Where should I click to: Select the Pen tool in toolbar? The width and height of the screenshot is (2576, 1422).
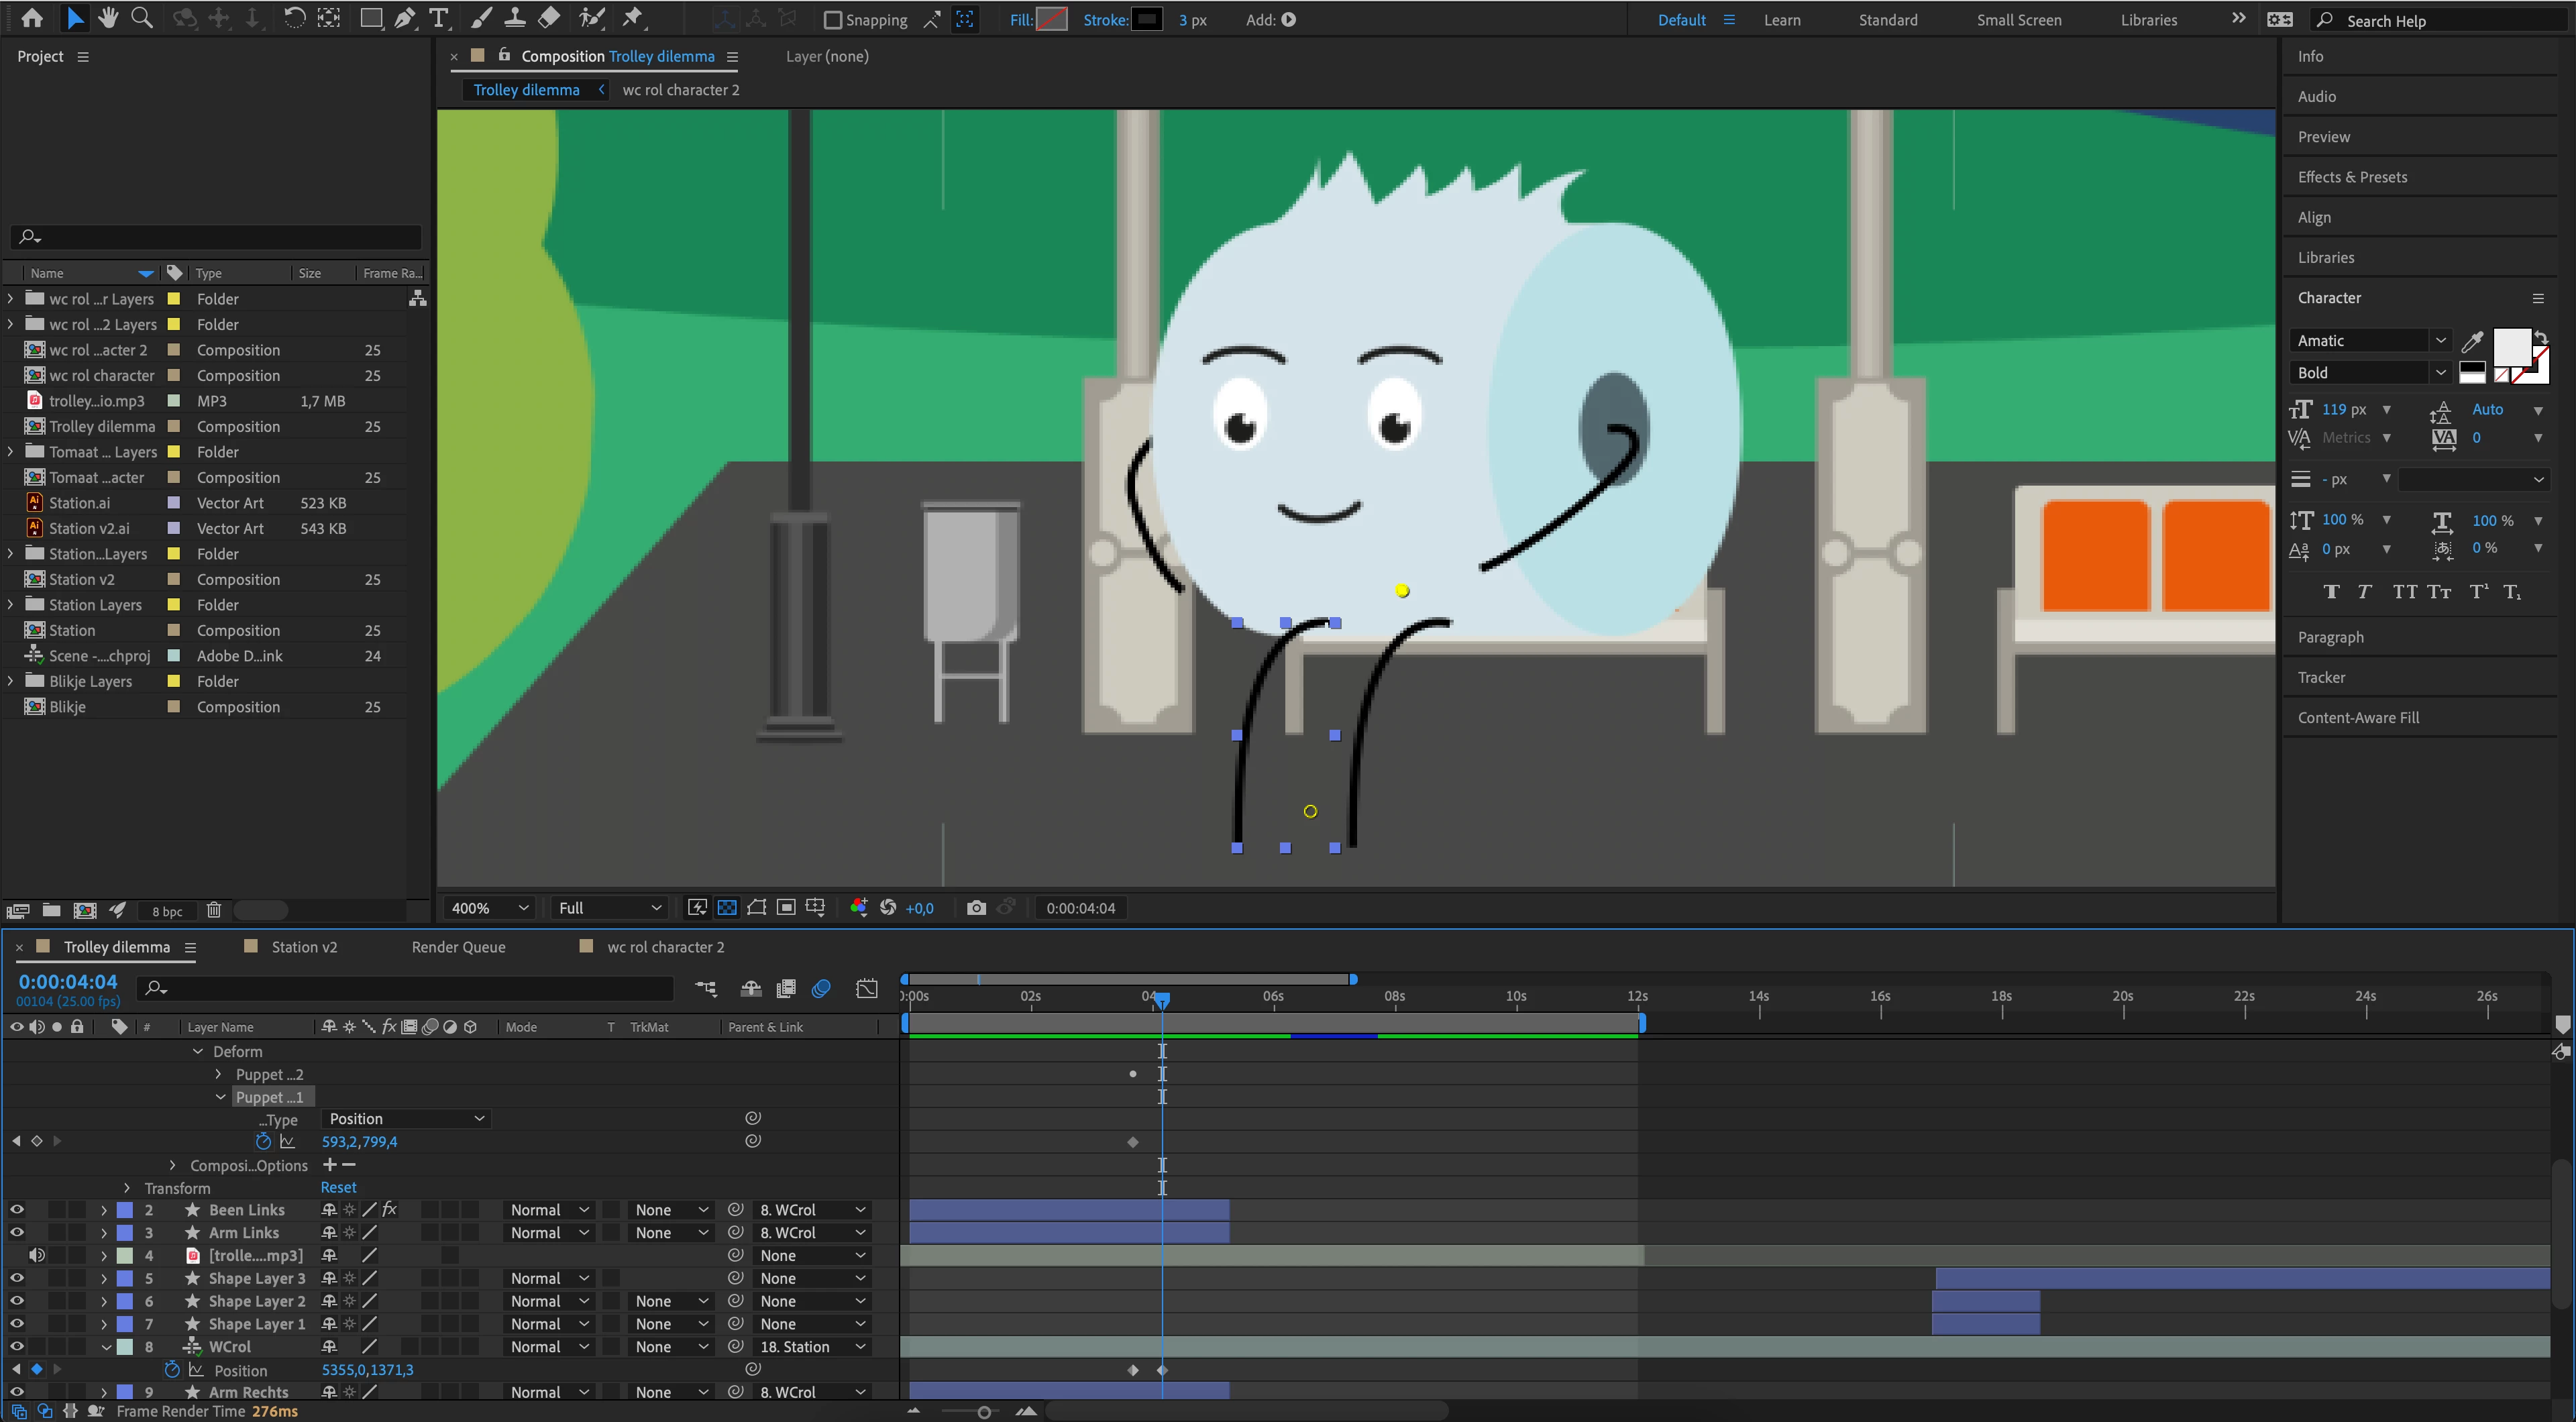tap(404, 18)
